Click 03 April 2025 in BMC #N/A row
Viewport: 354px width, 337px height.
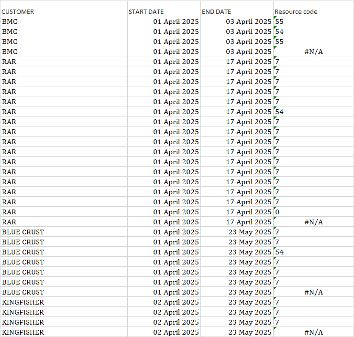pos(237,52)
